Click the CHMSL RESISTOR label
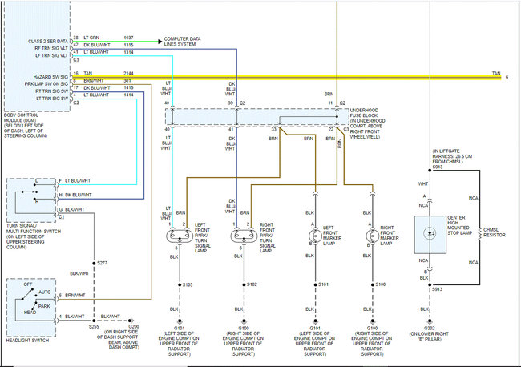This screenshot has height=367, width=521. 495,232
